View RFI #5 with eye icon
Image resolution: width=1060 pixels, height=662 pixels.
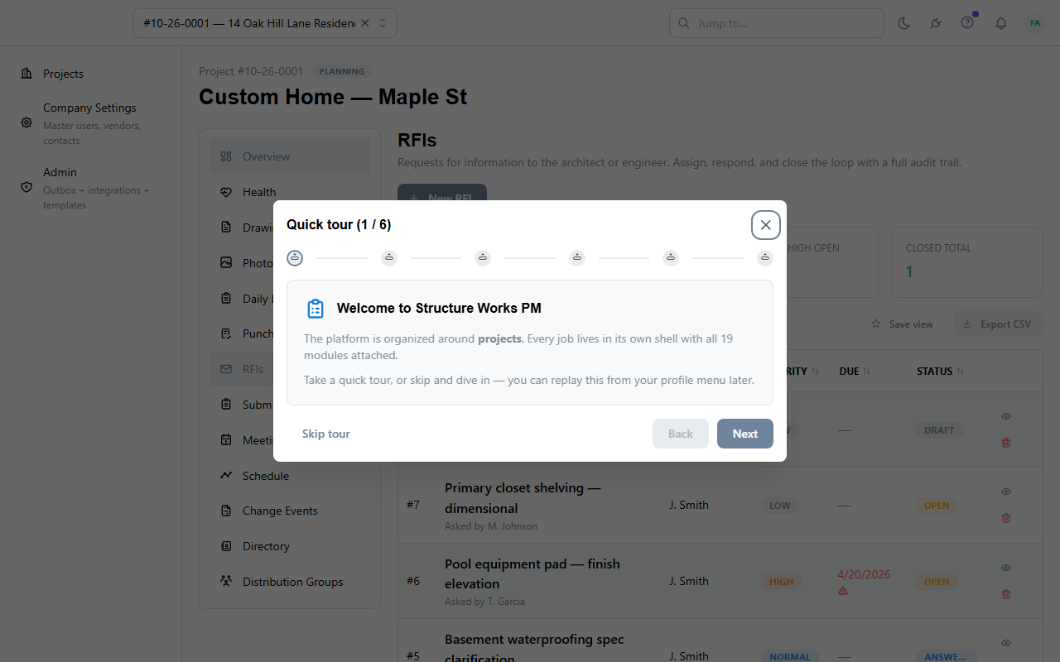[x=1006, y=643]
